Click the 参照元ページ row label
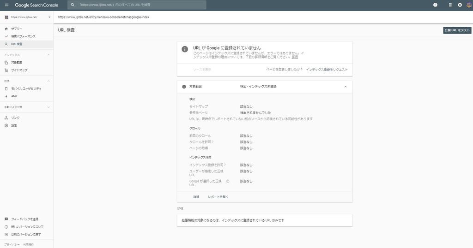This screenshot has height=248, width=473. (x=199, y=113)
